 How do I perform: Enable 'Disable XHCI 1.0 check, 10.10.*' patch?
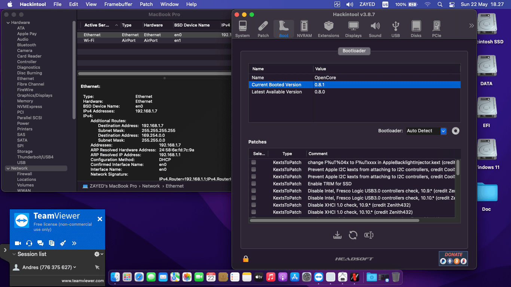[254, 212]
